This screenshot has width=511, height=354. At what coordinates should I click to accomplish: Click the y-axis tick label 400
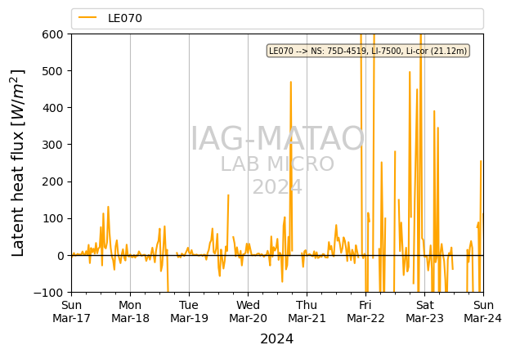[x=52, y=108]
